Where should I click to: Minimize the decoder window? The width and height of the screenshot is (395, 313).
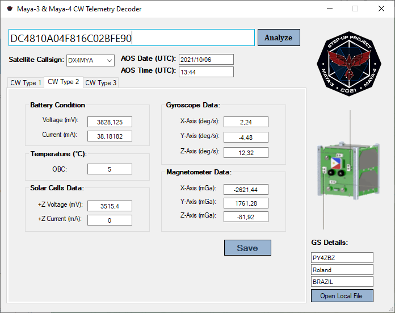330,9
